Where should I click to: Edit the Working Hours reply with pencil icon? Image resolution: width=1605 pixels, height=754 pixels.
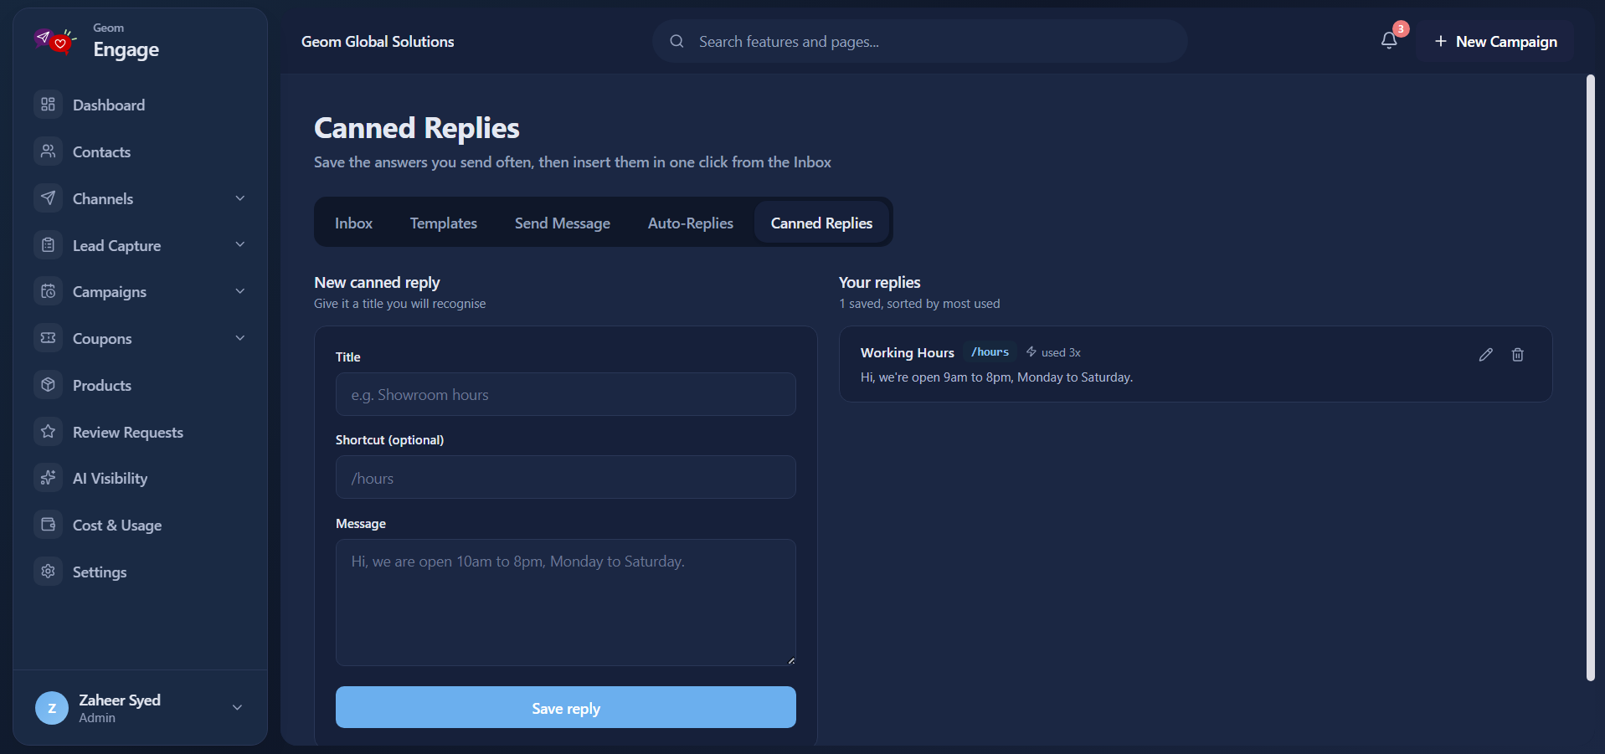pyautogui.click(x=1485, y=355)
